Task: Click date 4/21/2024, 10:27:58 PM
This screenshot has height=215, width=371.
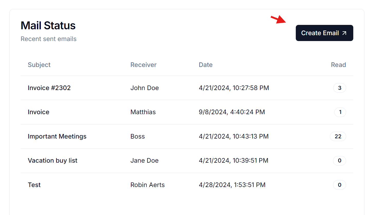Action: [234, 88]
